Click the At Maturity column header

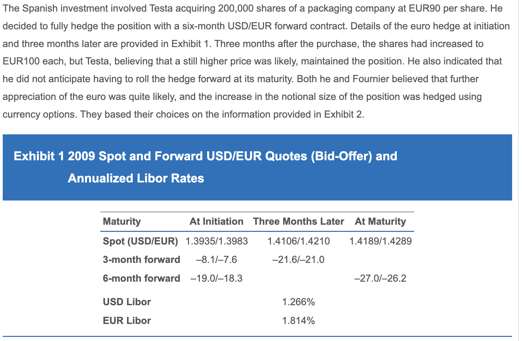(380, 222)
